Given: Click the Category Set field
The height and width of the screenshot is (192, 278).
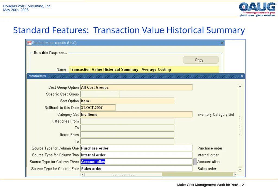Looking at the screenshot, I should pos(137,114).
